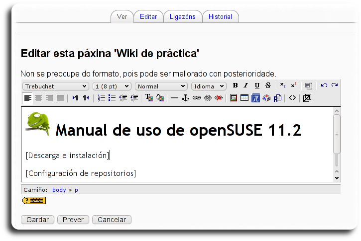Align text left
This screenshot has height=241, width=361.
coord(27,98)
